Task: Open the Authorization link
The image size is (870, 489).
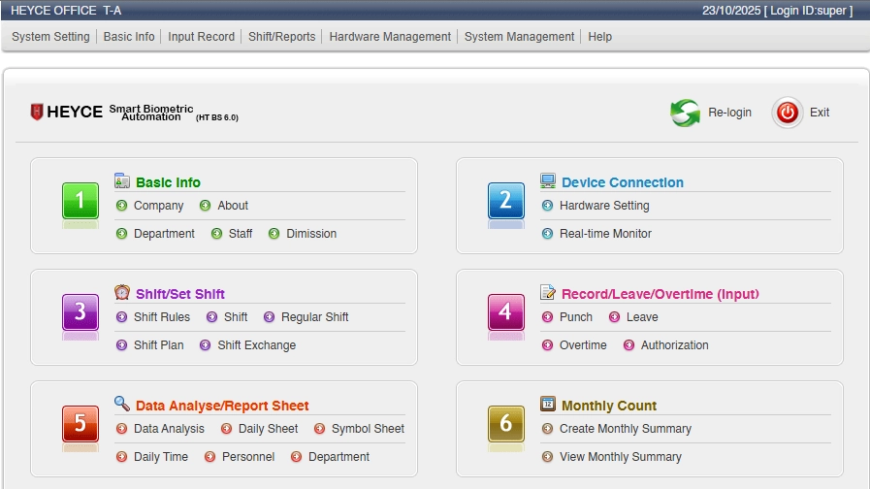Action: [x=675, y=345]
